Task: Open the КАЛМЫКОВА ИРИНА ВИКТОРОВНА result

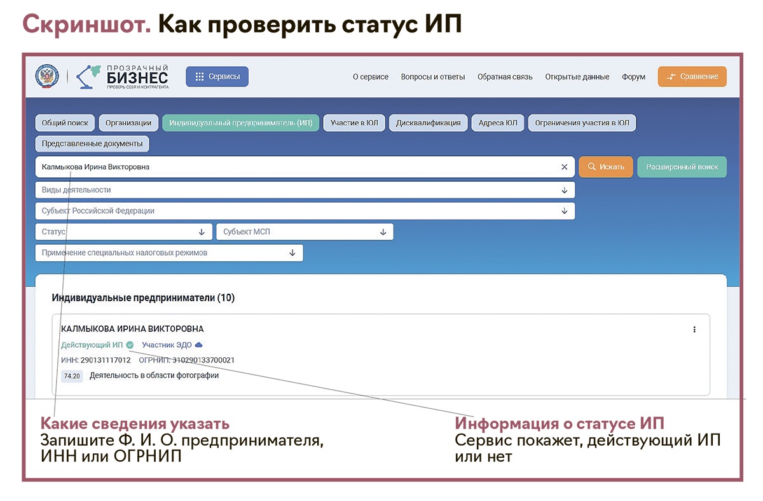Action: click(132, 329)
